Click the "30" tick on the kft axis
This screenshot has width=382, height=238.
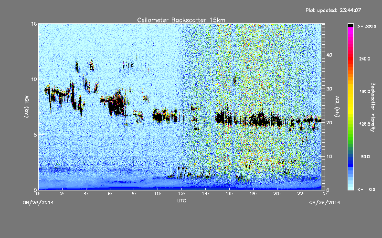coord(329,89)
